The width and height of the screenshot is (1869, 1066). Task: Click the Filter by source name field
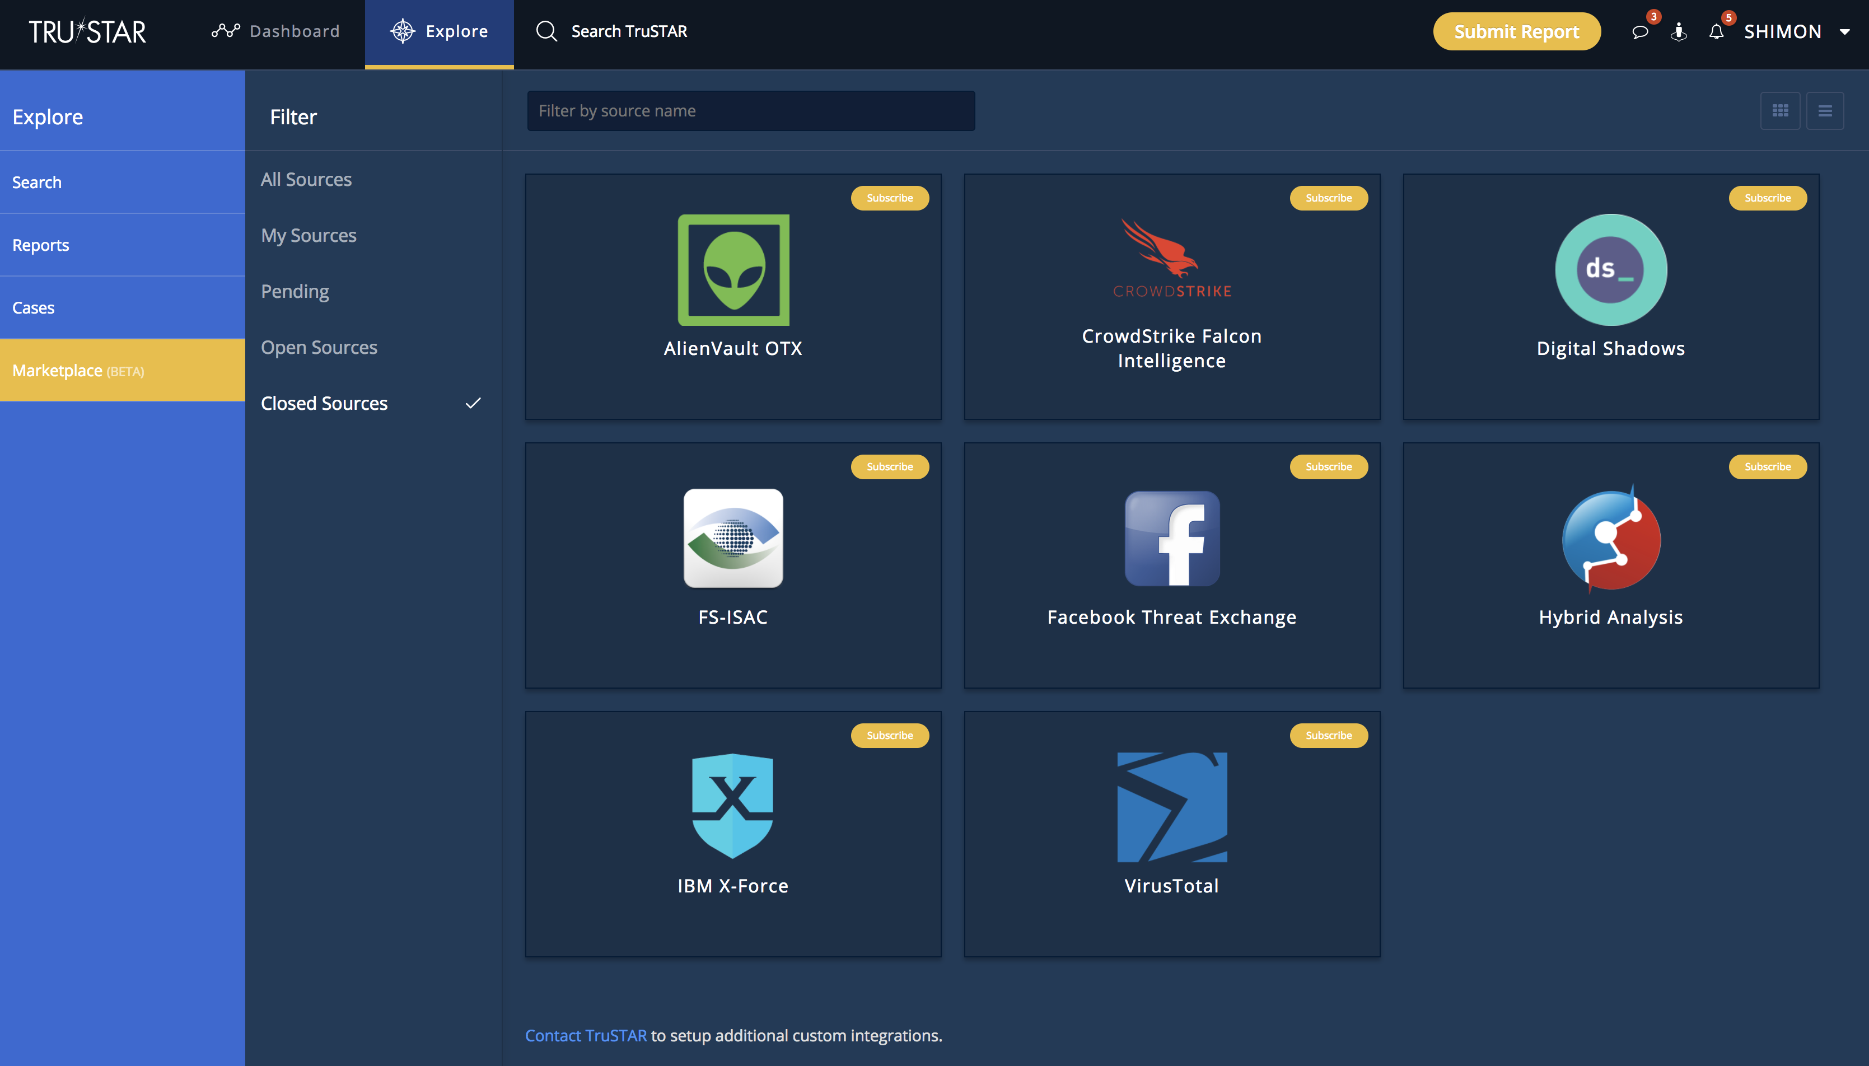(x=750, y=110)
